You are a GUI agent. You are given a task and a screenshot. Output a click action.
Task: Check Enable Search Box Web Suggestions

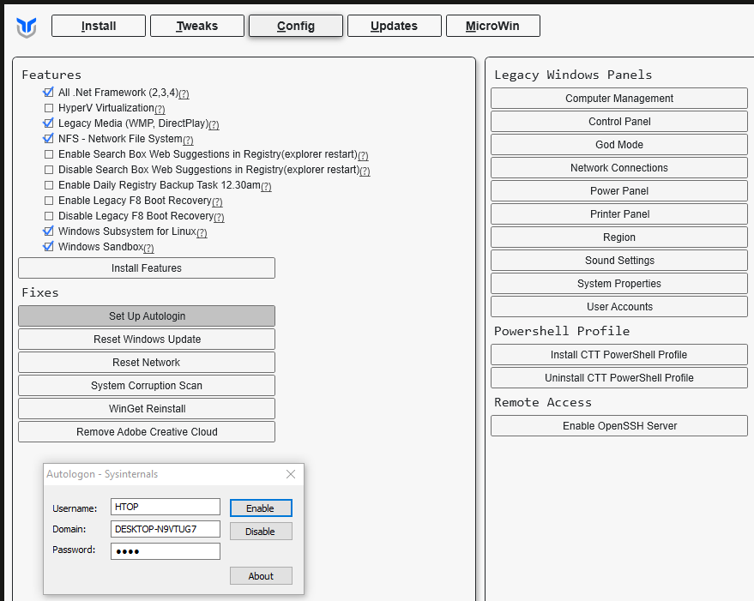(49, 153)
